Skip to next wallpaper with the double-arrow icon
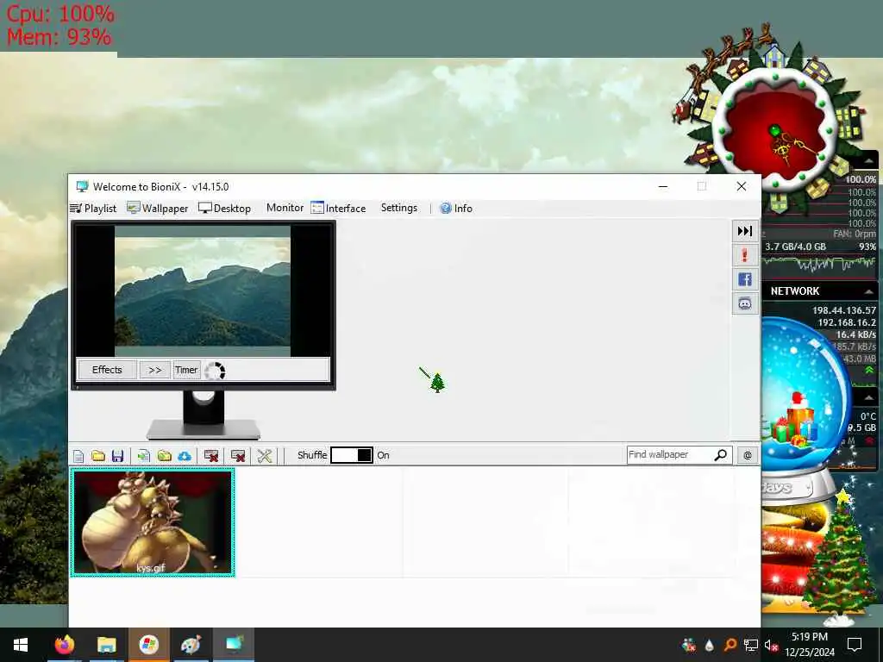Image resolution: width=883 pixels, height=662 pixels. coord(744,231)
